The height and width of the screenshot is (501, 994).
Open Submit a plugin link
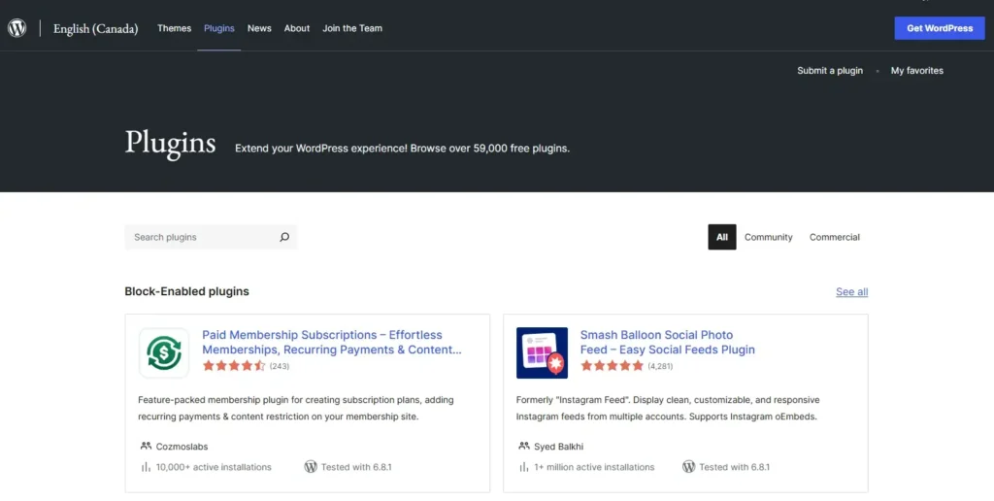pos(830,71)
